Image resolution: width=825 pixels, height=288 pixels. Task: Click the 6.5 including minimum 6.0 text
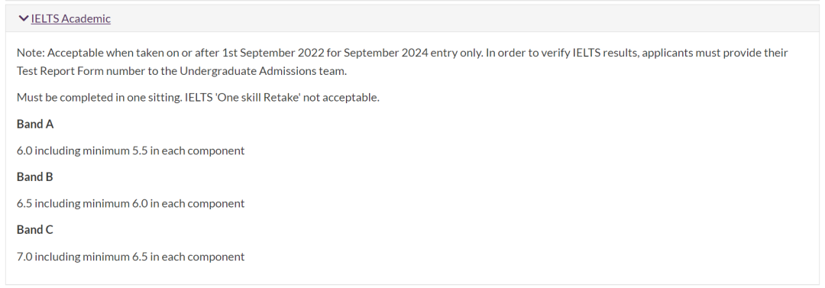click(131, 203)
